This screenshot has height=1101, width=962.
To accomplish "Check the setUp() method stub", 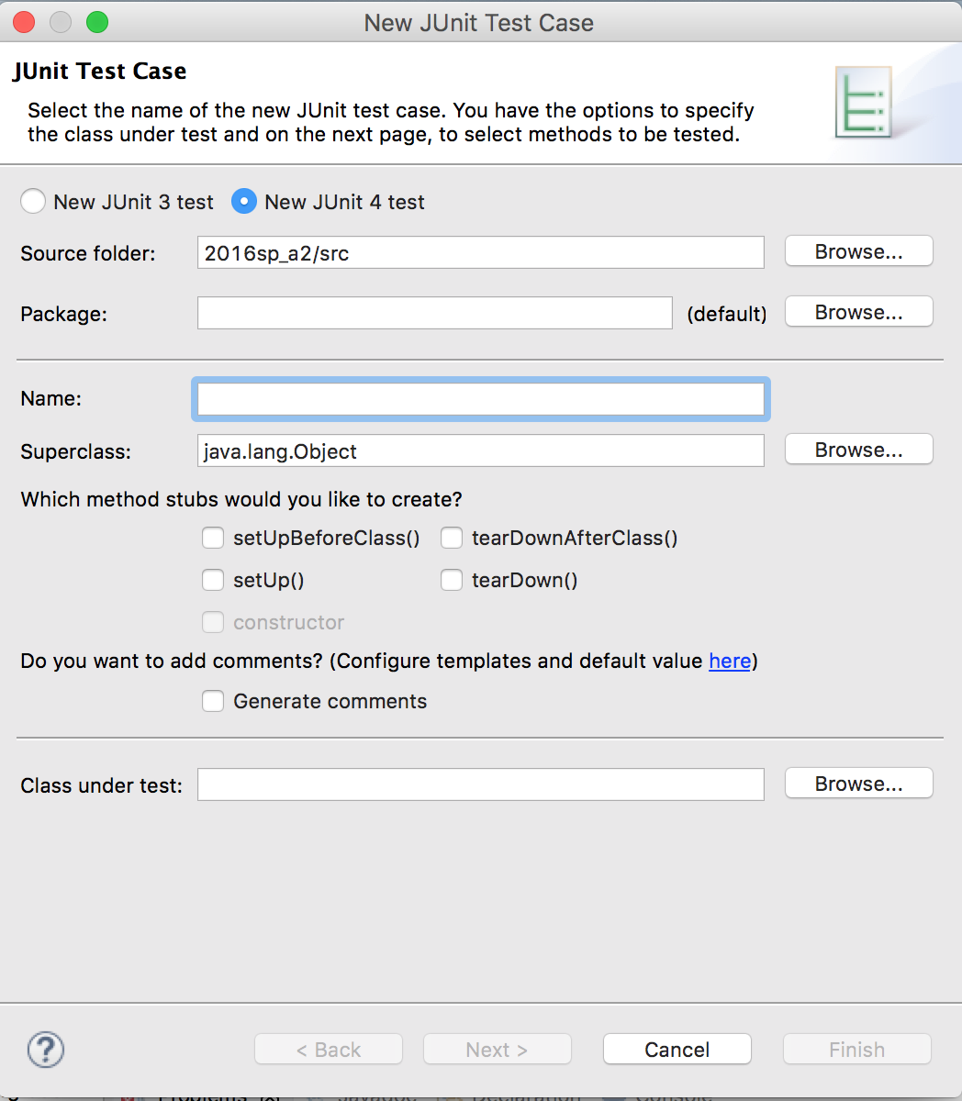I will pos(212,580).
